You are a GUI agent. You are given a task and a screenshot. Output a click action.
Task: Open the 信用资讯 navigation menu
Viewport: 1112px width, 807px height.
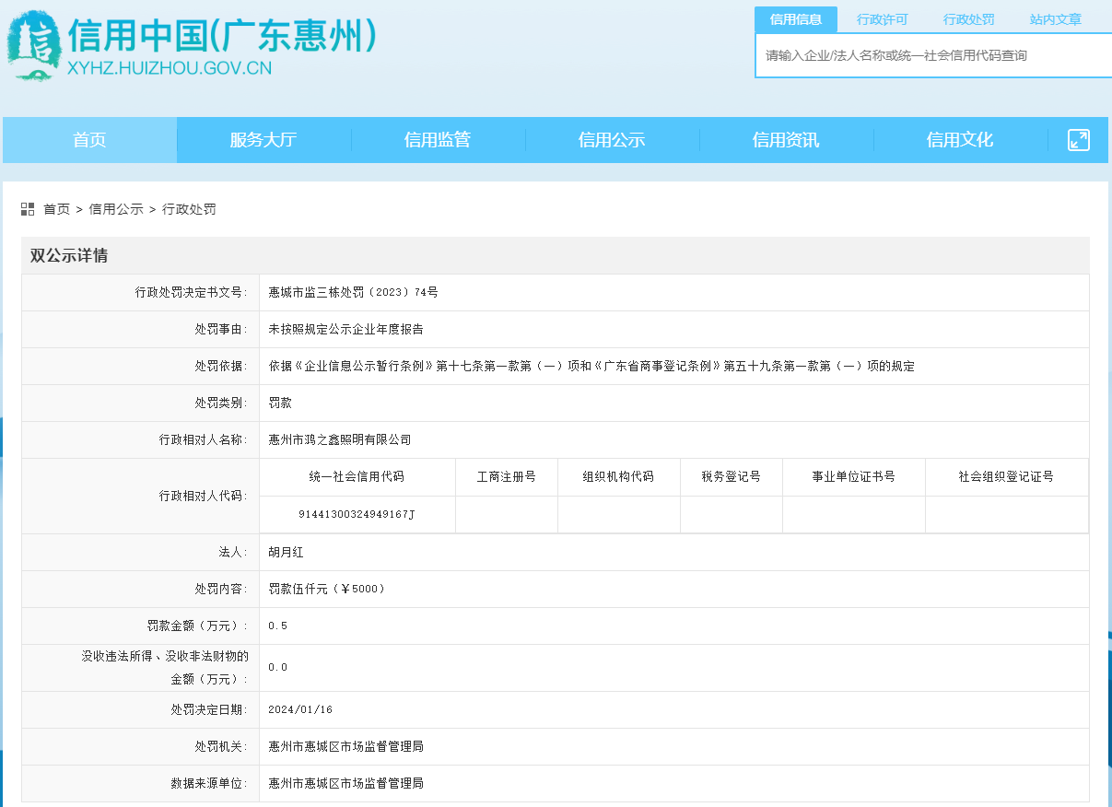point(786,140)
